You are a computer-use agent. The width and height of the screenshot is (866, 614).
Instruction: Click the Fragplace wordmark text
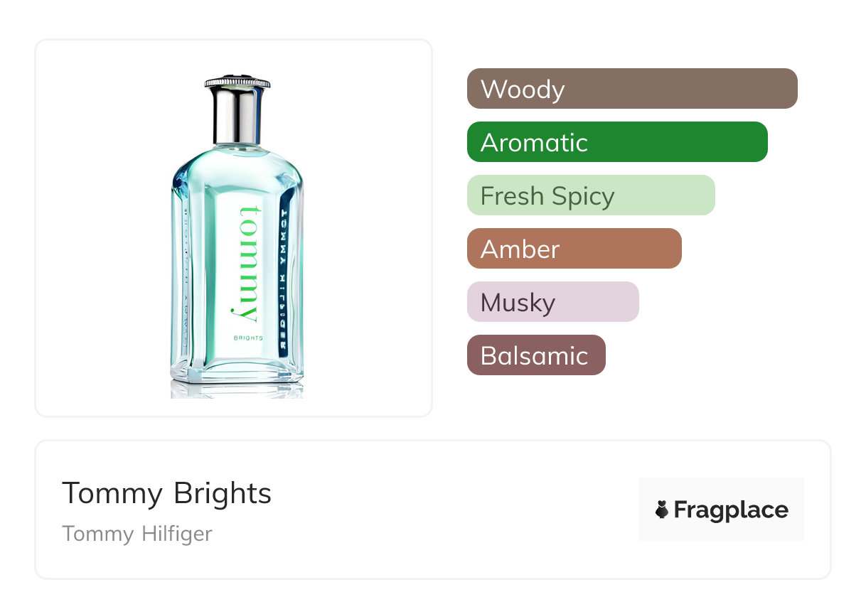pos(730,510)
